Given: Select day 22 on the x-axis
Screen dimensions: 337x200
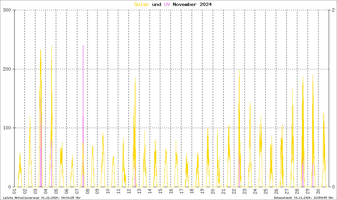Looking at the screenshot, I should (x=234, y=192).
